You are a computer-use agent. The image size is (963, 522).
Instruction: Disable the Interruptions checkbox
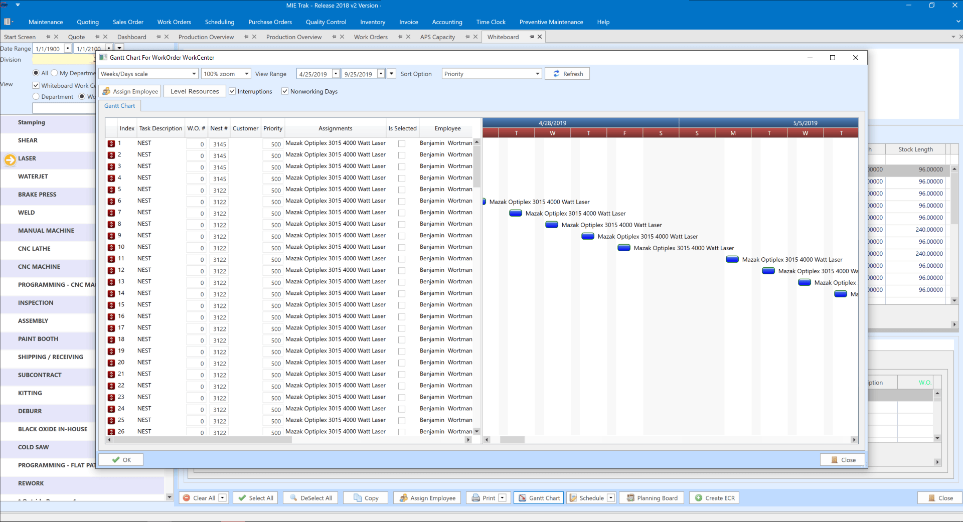pos(232,91)
